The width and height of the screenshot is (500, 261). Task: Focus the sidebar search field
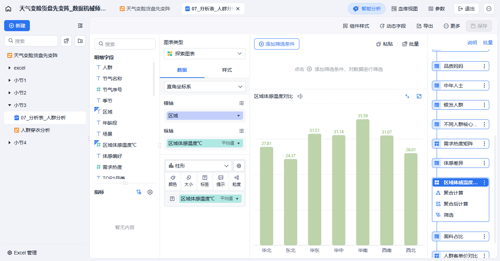(x=31, y=41)
